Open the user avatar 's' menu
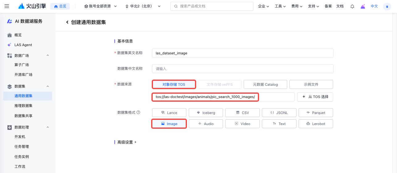This screenshot has width=397, height=173. 387,6
